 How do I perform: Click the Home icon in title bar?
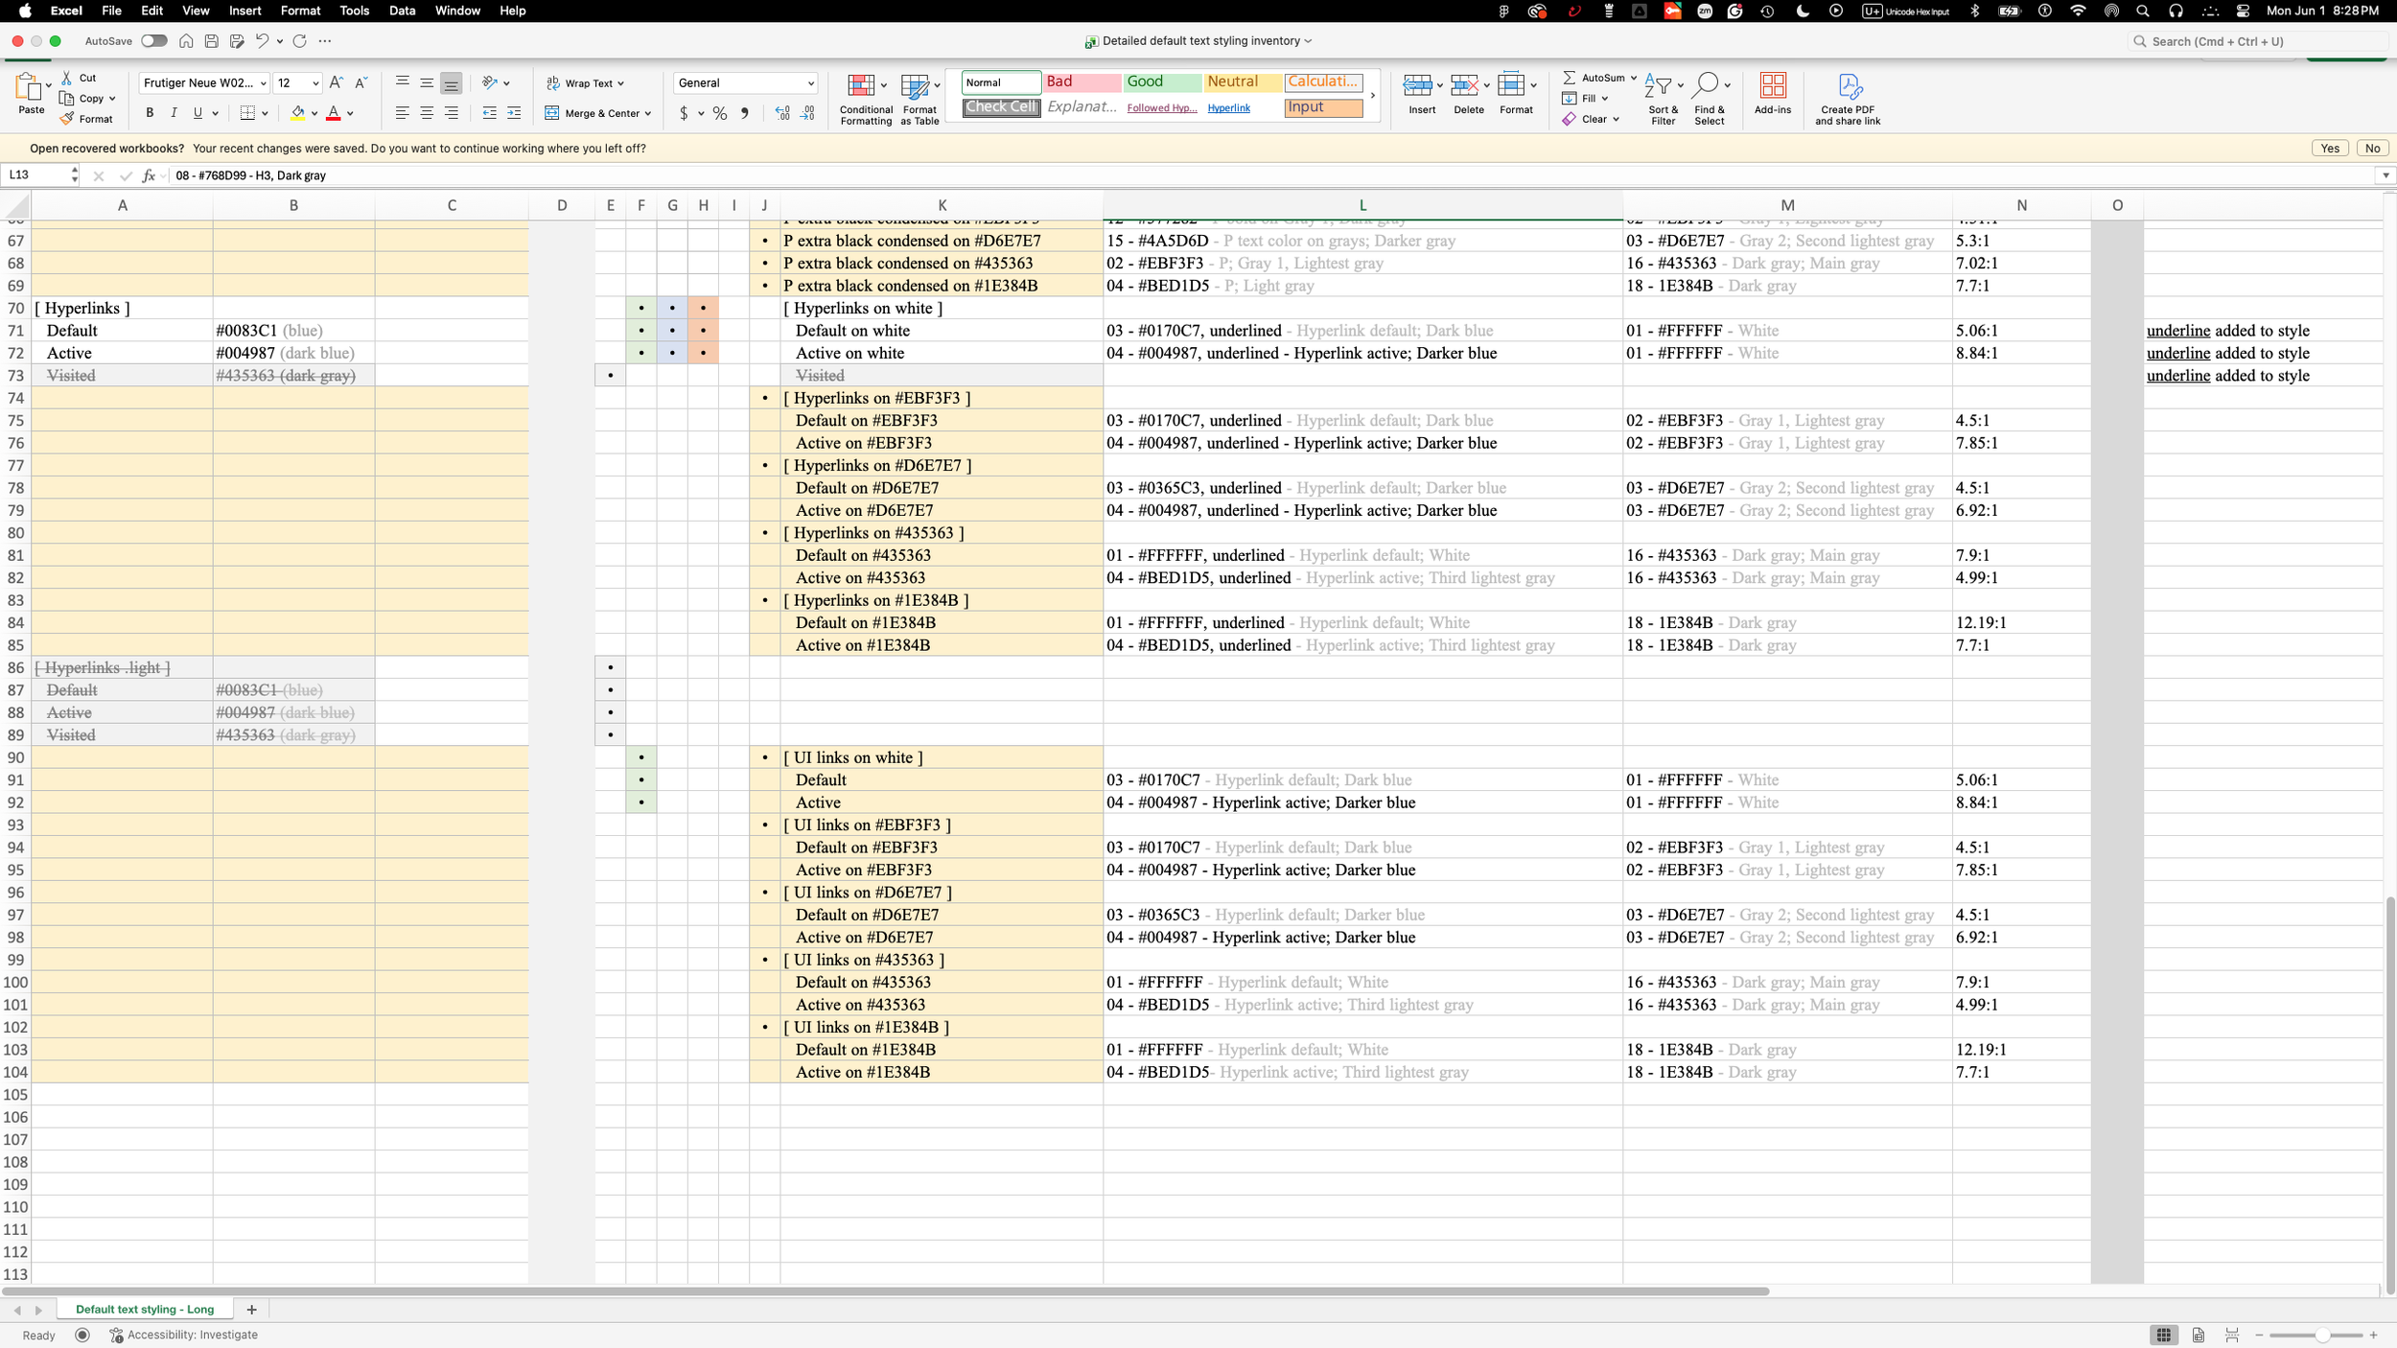point(186,41)
